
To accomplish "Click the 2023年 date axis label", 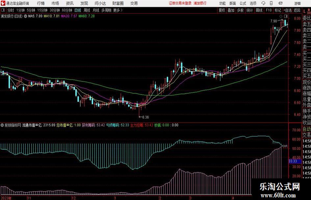I will point(6,198).
